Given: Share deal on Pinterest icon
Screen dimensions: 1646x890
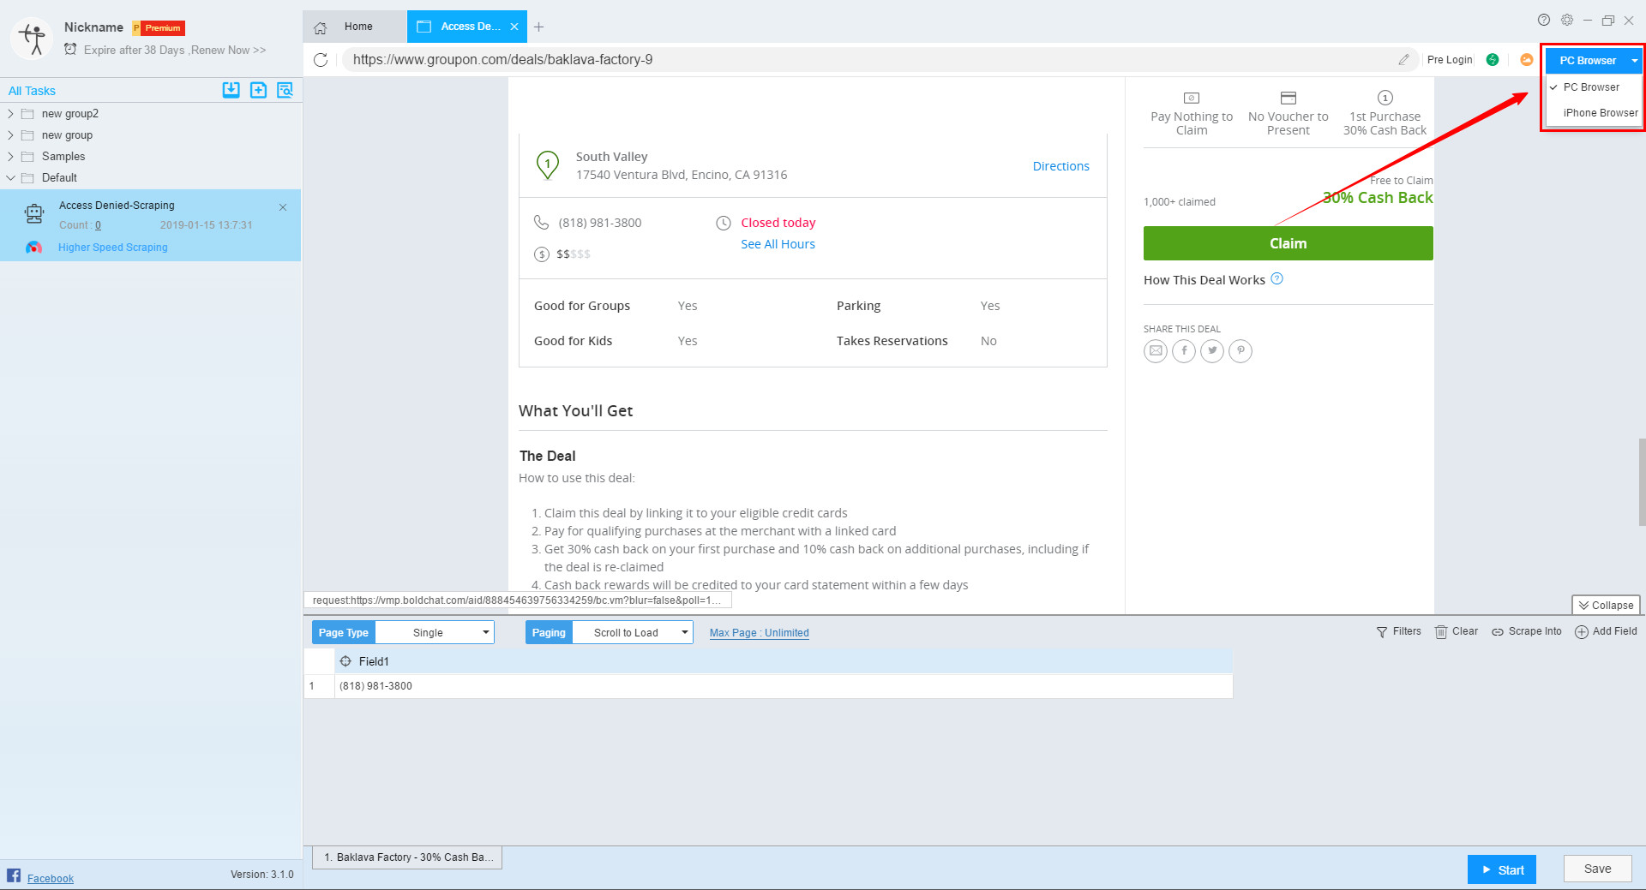Looking at the screenshot, I should click(1241, 350).
